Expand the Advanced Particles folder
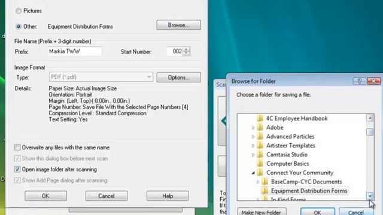The width and height of the screenshot is (383, 215). 253,137
